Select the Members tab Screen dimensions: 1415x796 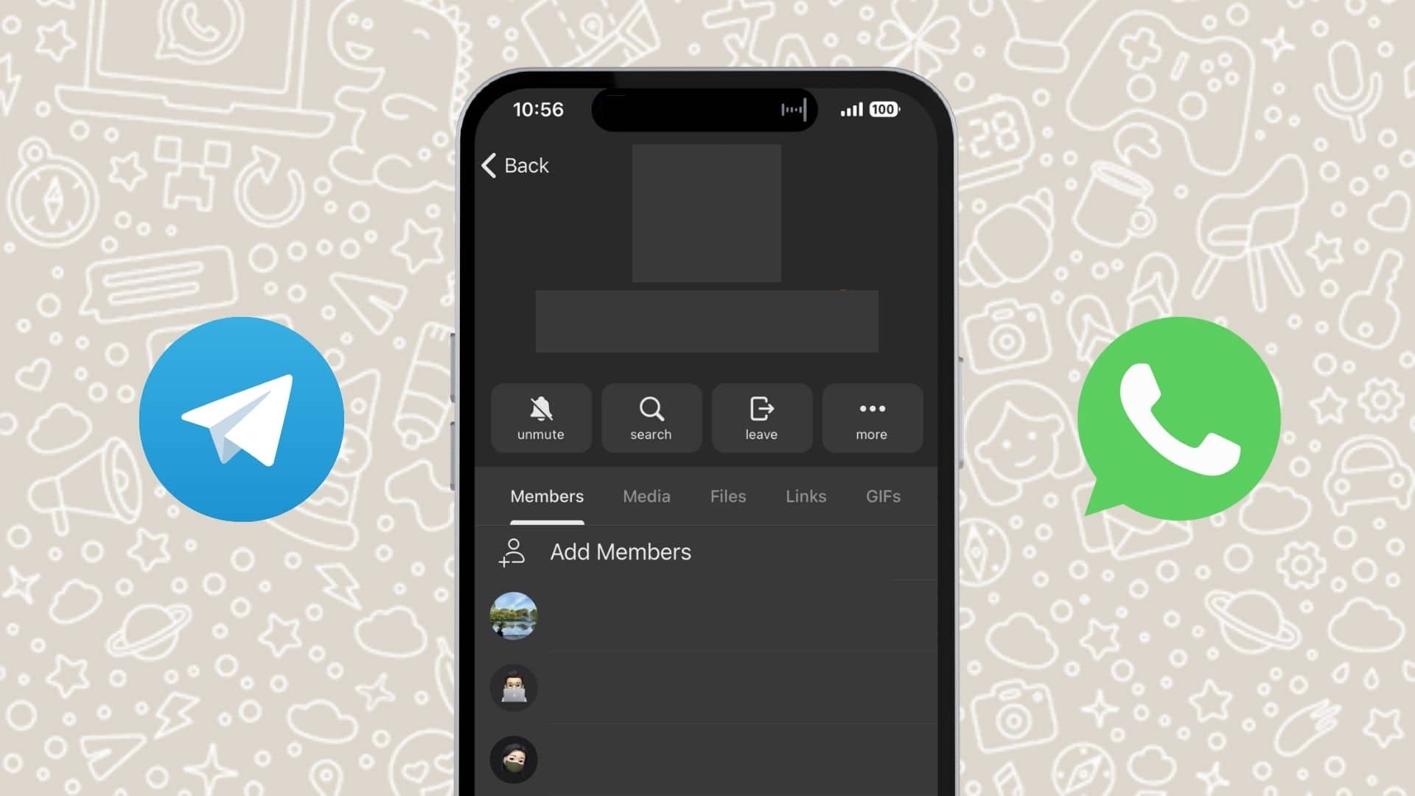click(547, 496)
